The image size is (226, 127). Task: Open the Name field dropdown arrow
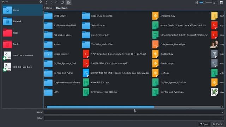click(x=222, y=112)
